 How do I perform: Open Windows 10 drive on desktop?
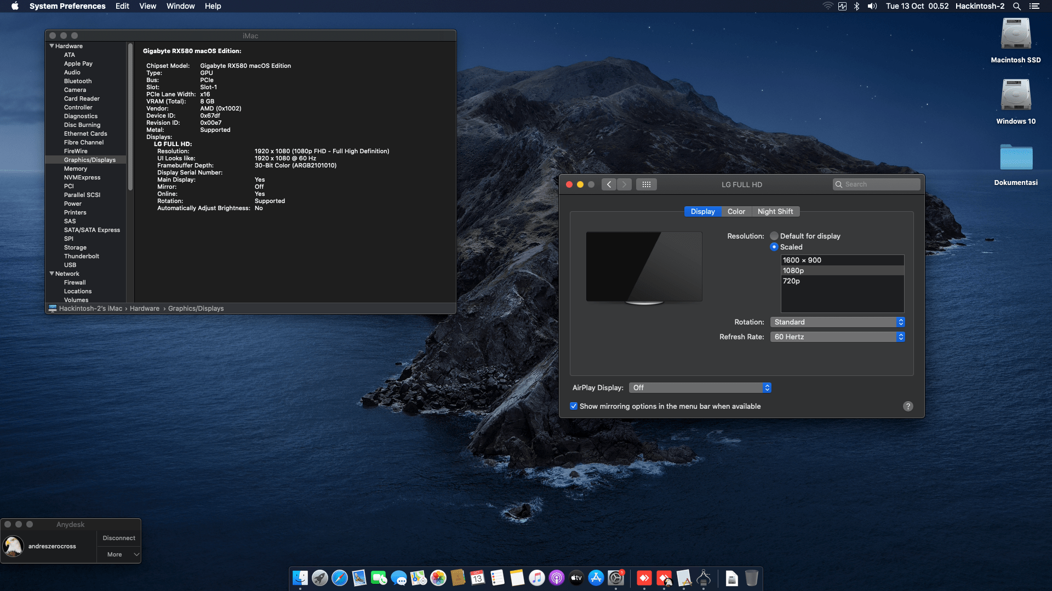[1016, 95]
